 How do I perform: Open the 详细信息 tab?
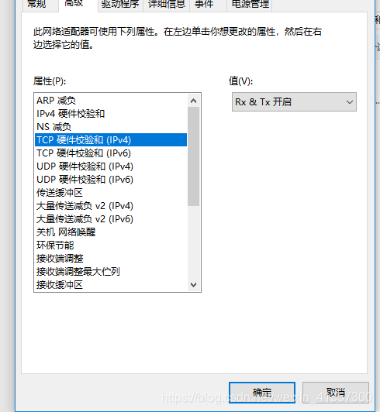[167, 5]
